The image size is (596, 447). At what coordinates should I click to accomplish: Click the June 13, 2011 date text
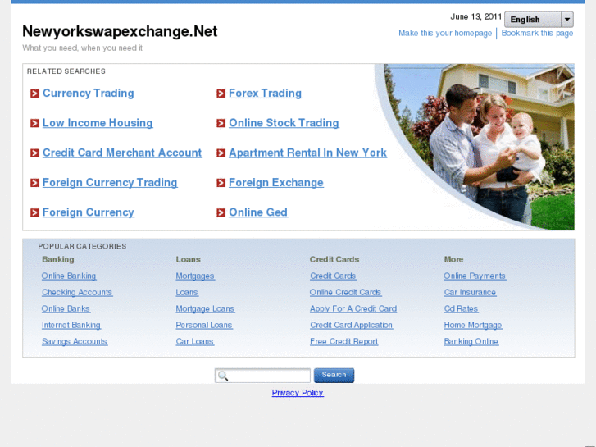475,16
